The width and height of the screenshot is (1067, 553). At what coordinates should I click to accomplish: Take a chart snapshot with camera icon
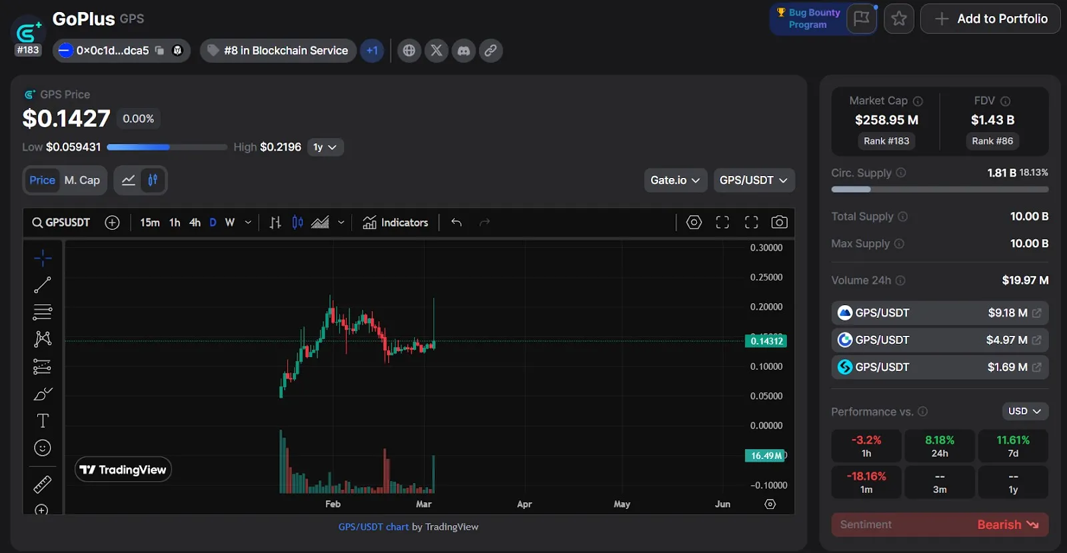click(x=779, y=223)
